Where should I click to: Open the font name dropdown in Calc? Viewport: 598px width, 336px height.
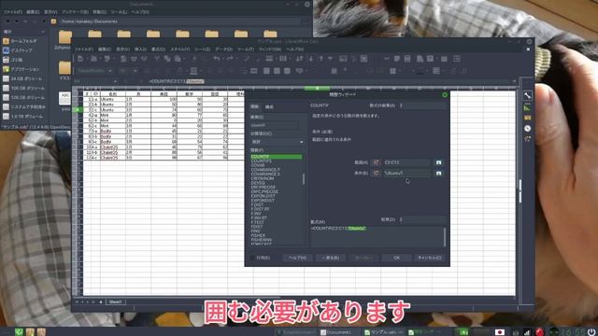point(110,71)
